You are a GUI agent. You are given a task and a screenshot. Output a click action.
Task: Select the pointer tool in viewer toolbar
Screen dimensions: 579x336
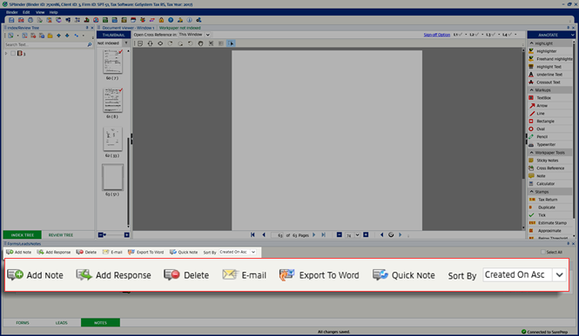pos(231,43)
